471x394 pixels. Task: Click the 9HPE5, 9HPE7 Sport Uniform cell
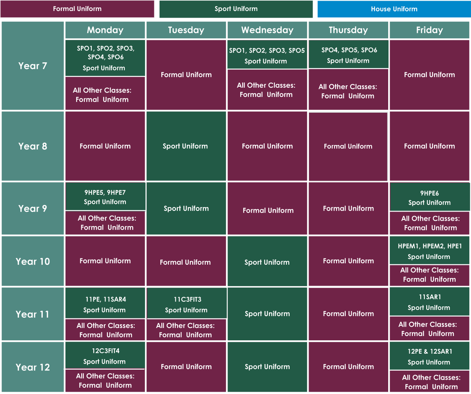[105, 197]
